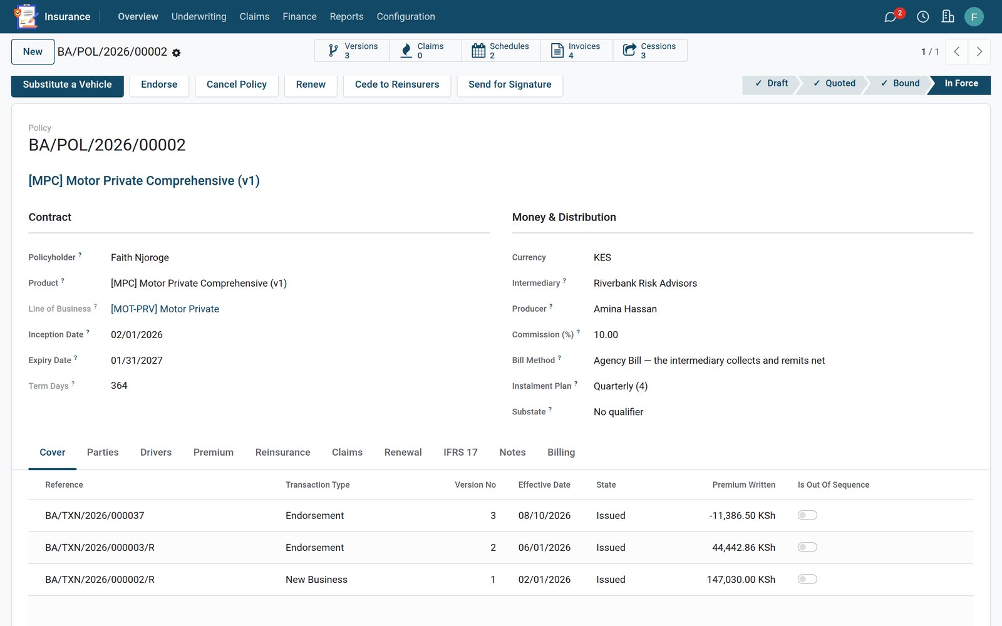Show the Bill Method help tooltip

tap(560, 357)
